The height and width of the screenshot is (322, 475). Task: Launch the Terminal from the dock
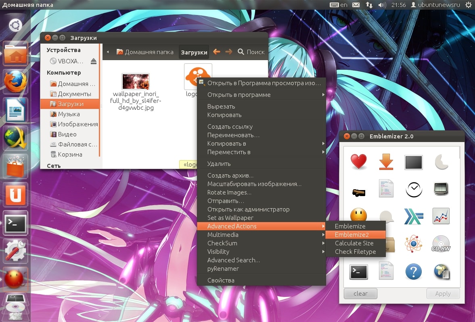[15, 223]
